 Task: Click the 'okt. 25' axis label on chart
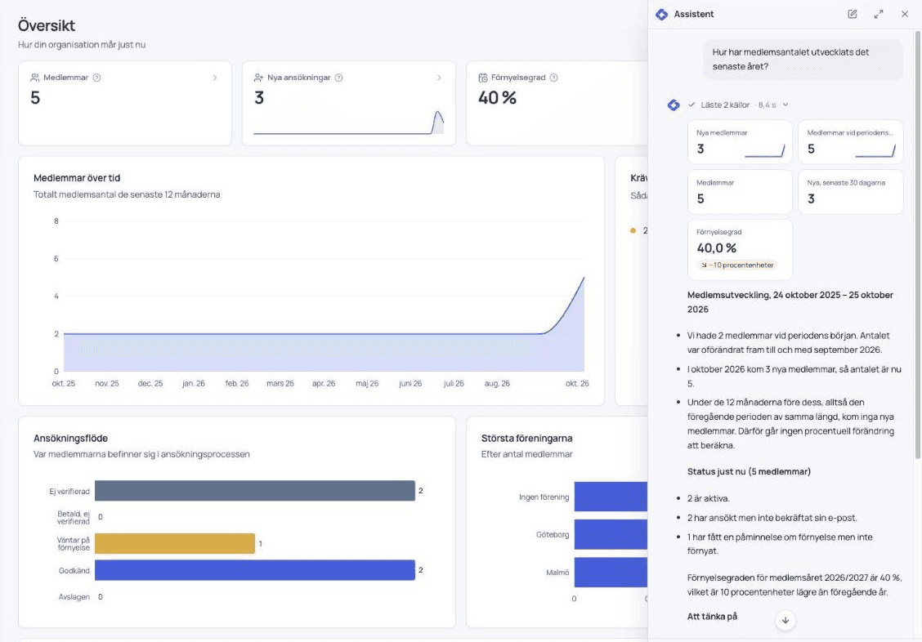coord(64,384)
